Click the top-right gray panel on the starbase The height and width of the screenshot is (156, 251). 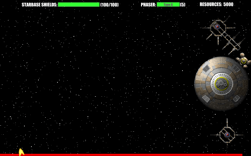(x=236, y=68)
